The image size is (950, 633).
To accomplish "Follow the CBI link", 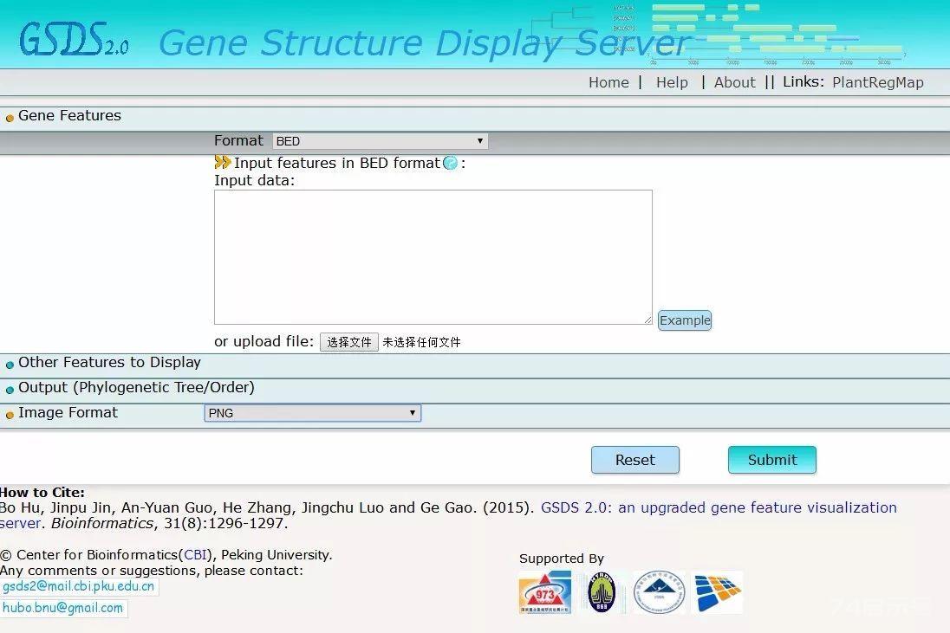I will coord(195,555).
